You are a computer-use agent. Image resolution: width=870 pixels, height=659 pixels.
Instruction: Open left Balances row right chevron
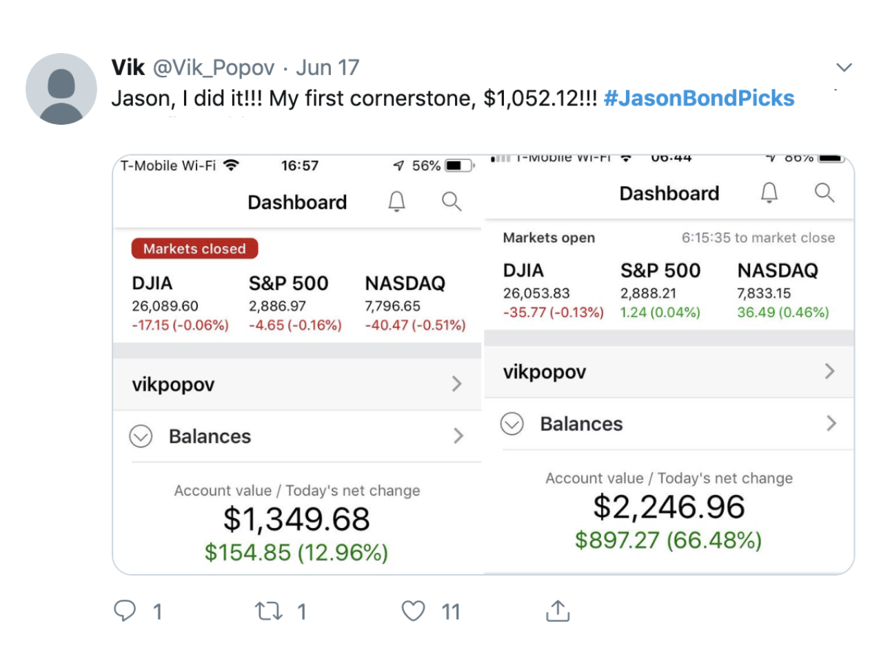point(458,436)
